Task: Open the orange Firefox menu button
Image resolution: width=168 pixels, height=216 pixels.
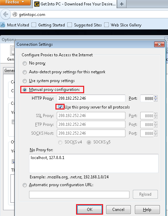Action: (x=15, y=2)
